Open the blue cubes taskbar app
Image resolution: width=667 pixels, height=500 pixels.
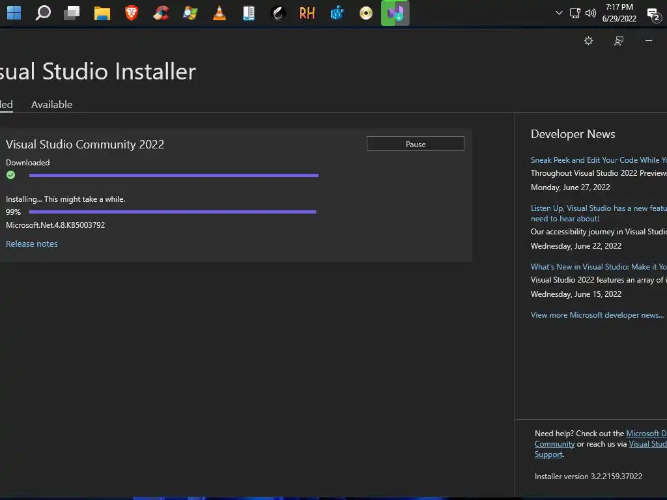pyautogui.click(x=337, y=13)
